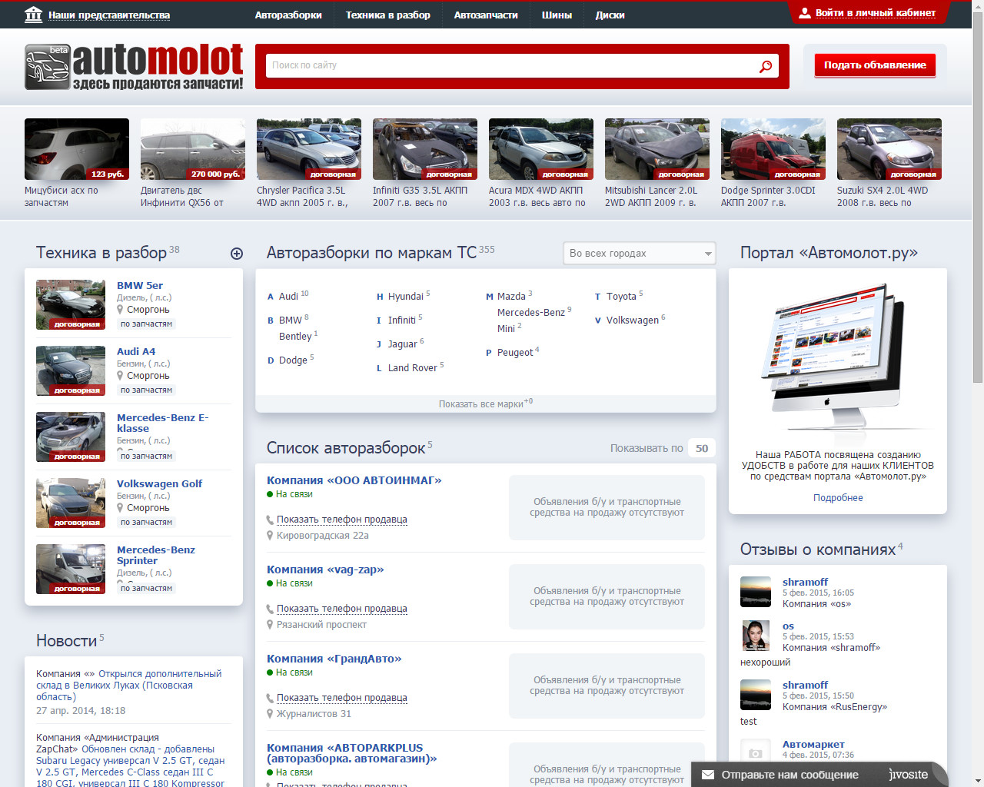Select the Jaguar brand link
Image resolution: width=984 pixels, height=787 pixels.
point(403,344)
